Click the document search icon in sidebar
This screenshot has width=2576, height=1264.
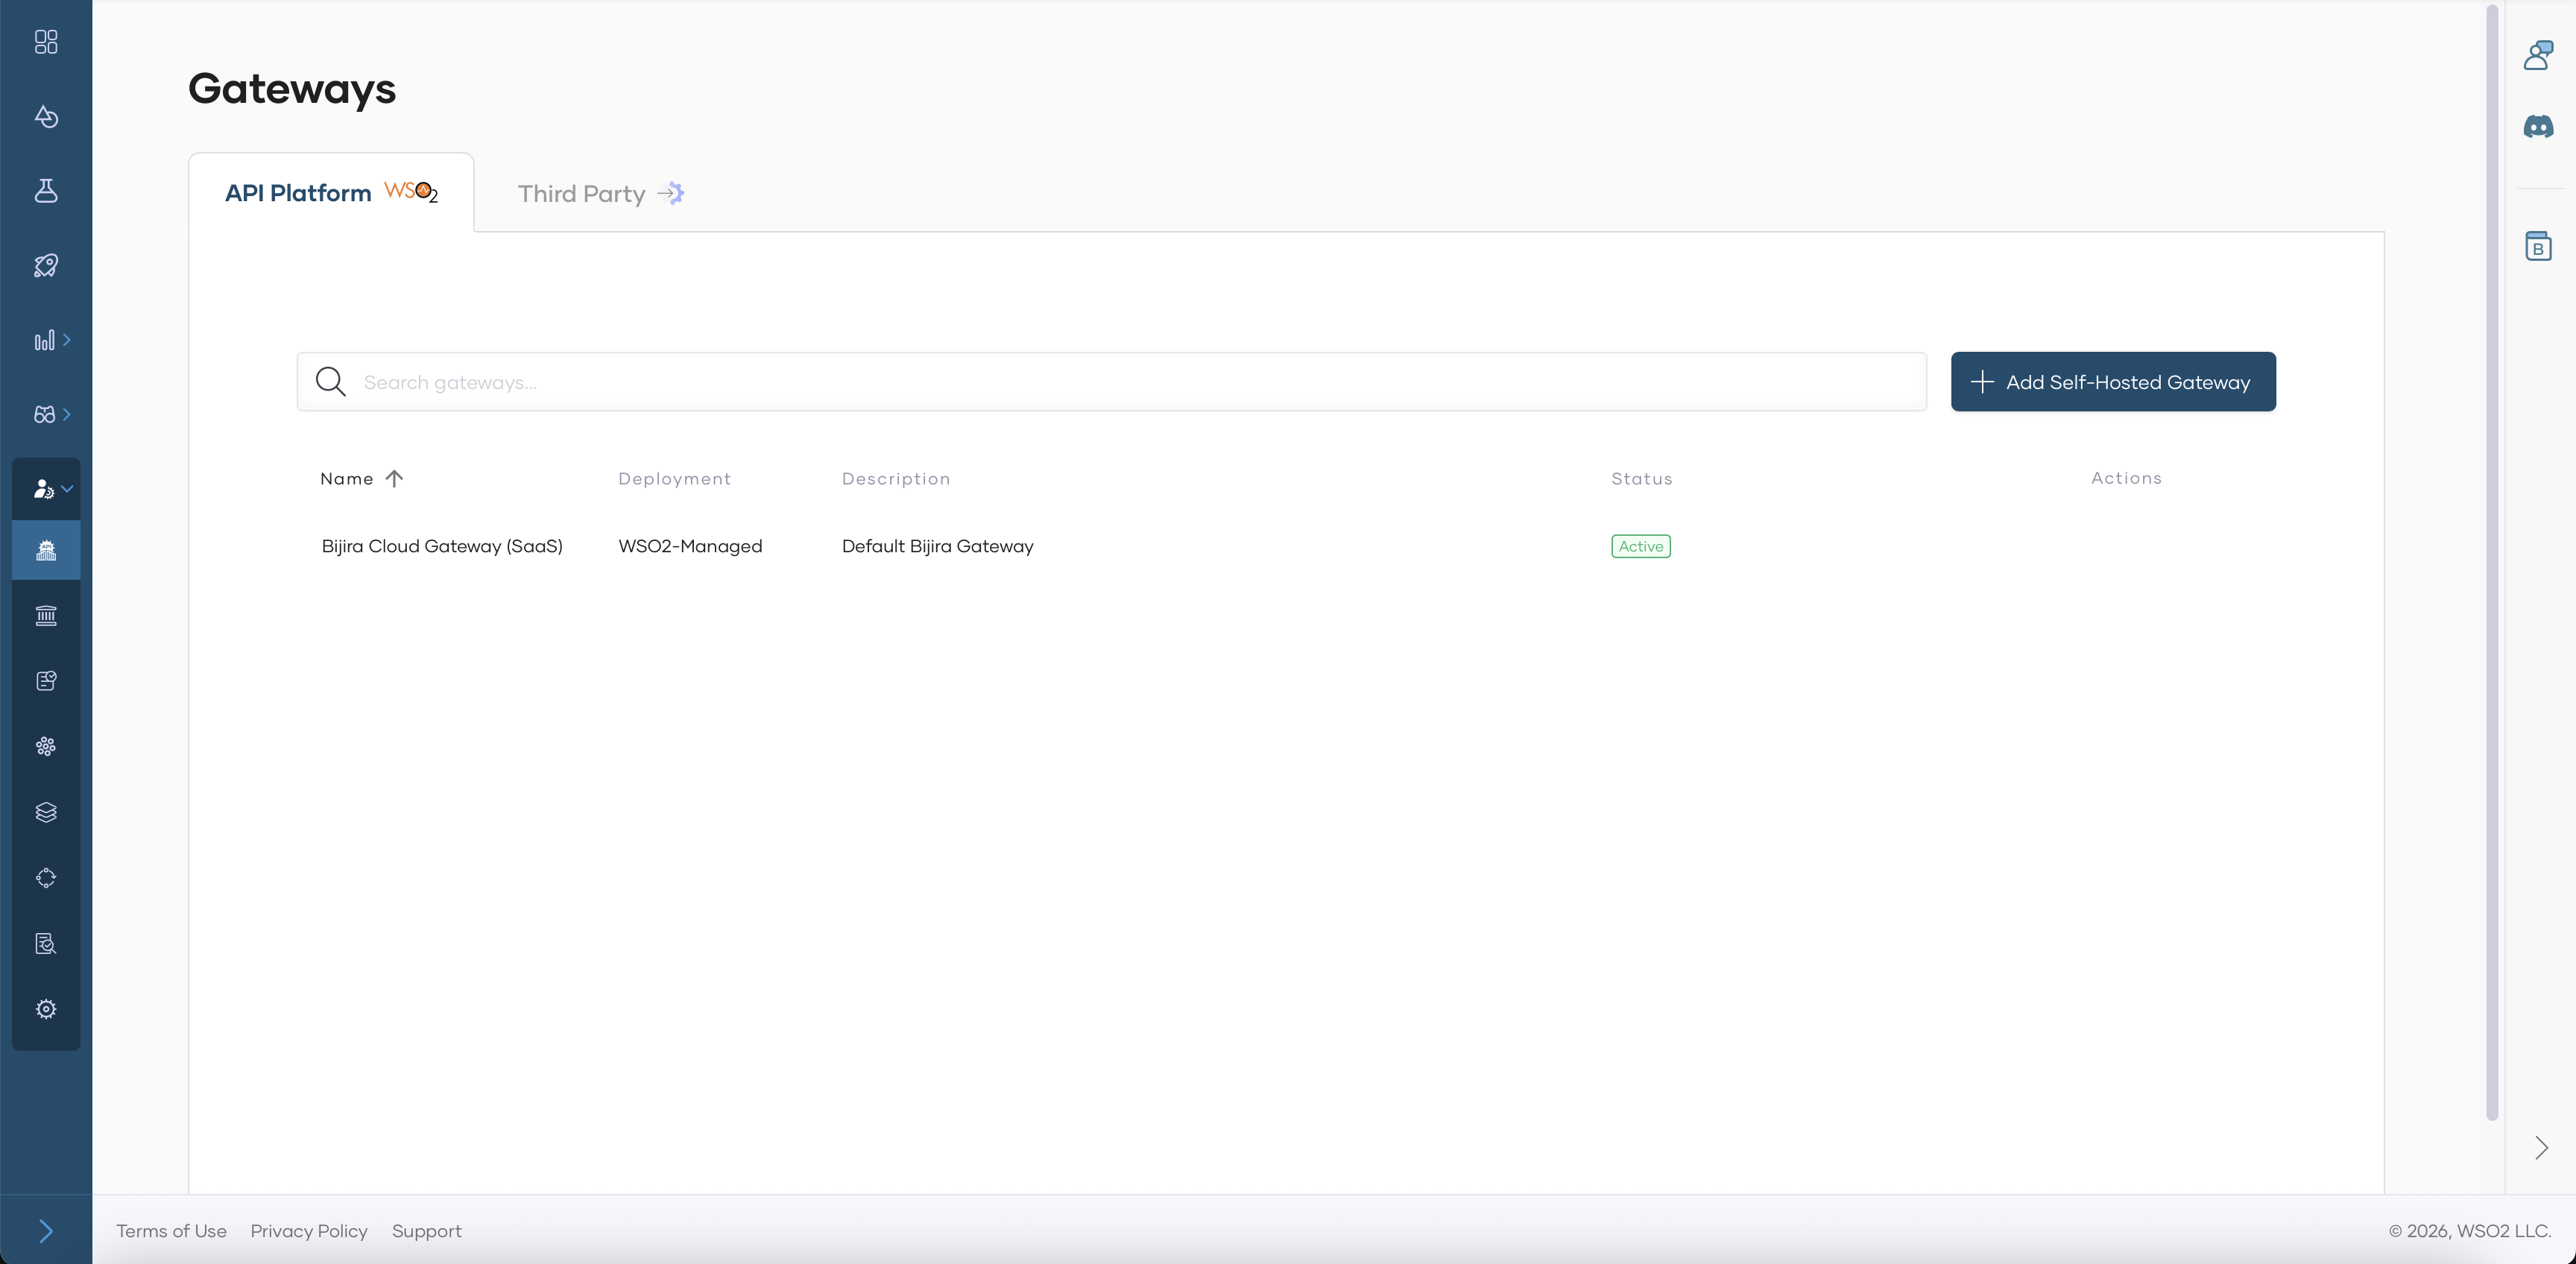[46, 944]
